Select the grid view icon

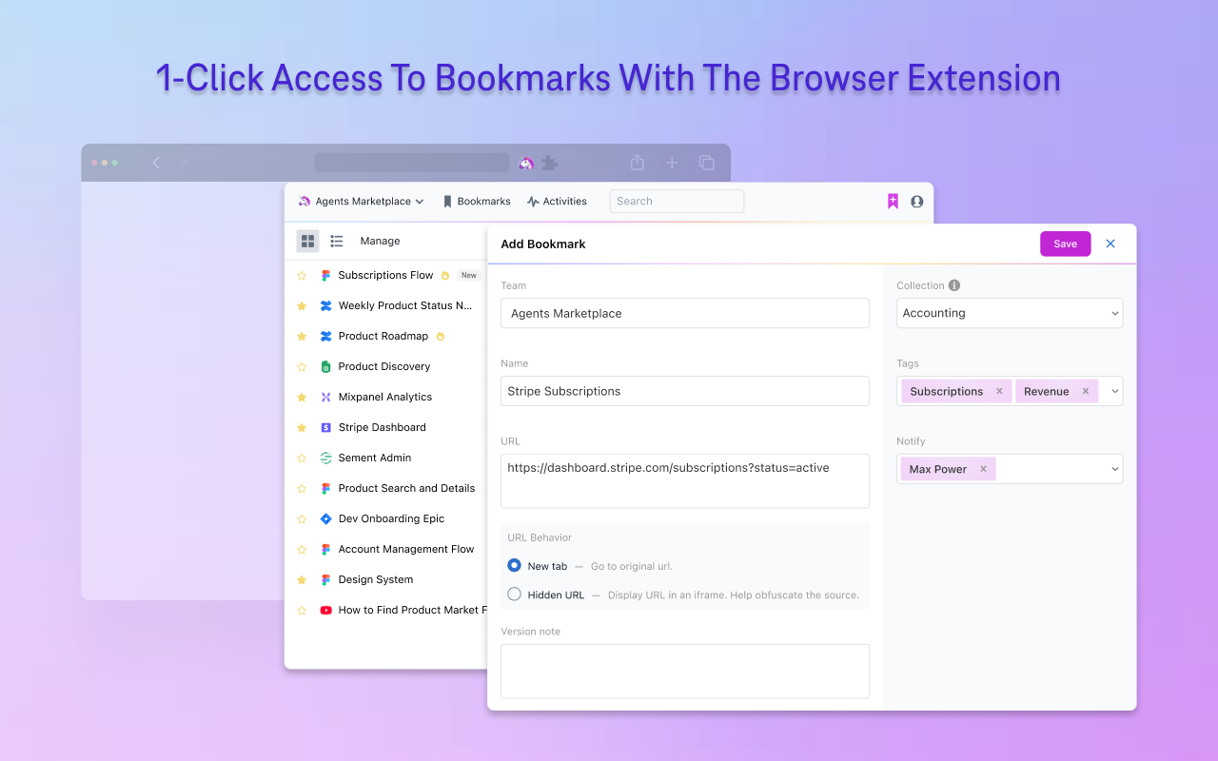[307, 242]
